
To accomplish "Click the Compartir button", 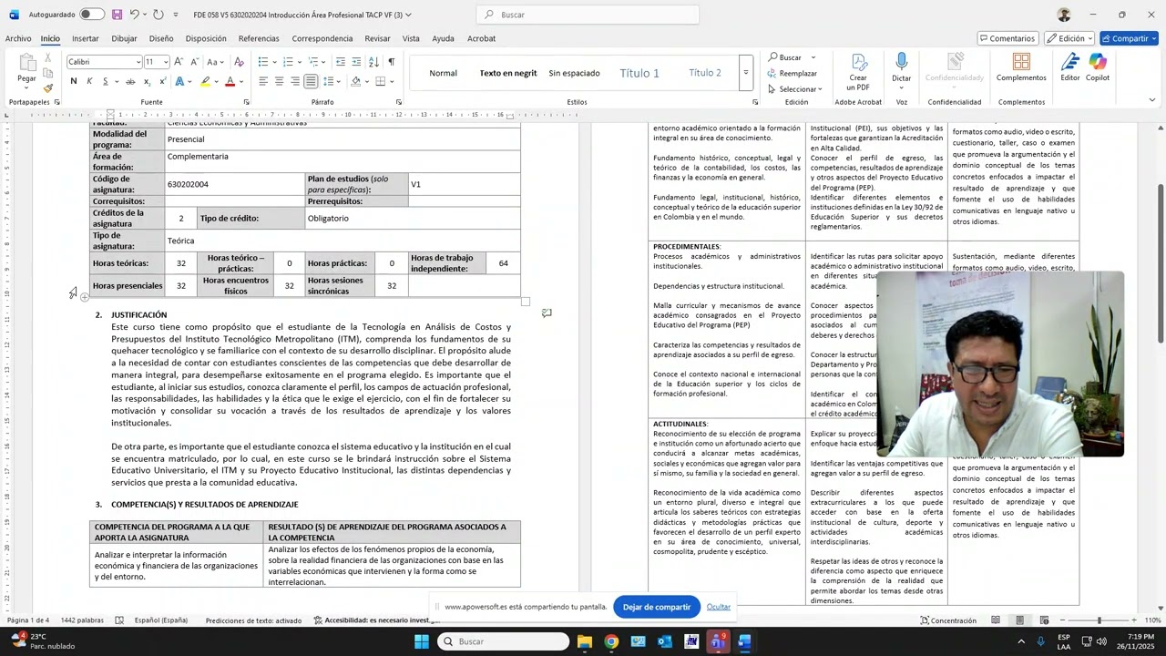I will click(x=1129, y=38).
